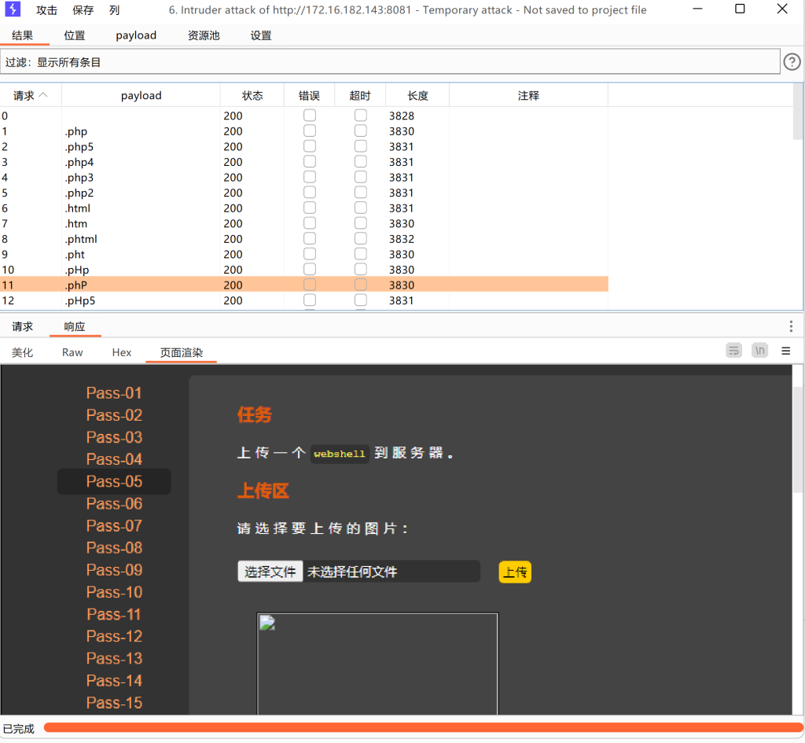Open the Pass-11 link
Image resolution: width=805 pixels, height=743 pixels.
coord(114,614)
